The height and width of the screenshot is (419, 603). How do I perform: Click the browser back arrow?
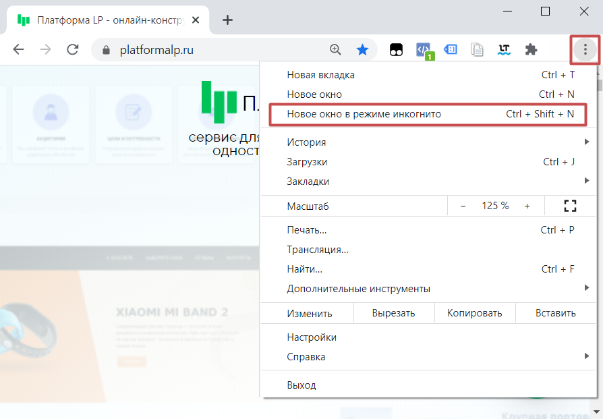[19, 49]
